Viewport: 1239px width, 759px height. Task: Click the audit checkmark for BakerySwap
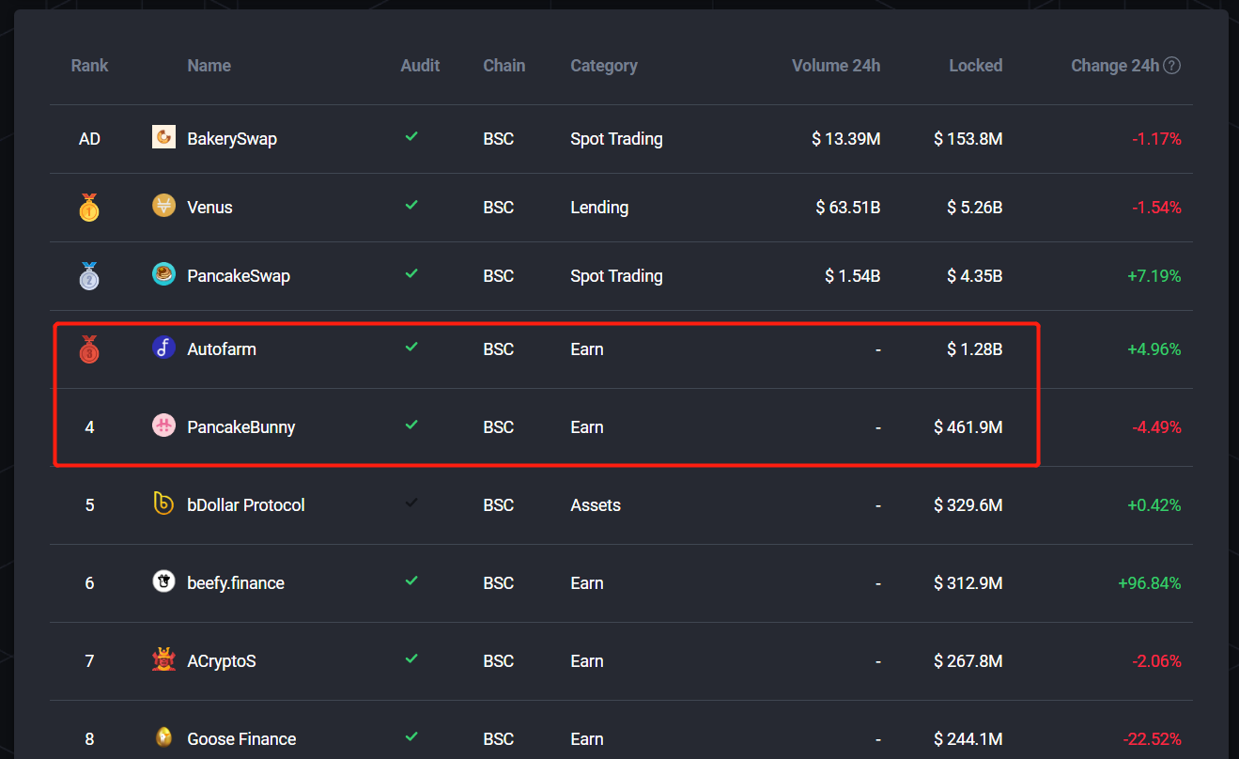(x=411, y=137)
